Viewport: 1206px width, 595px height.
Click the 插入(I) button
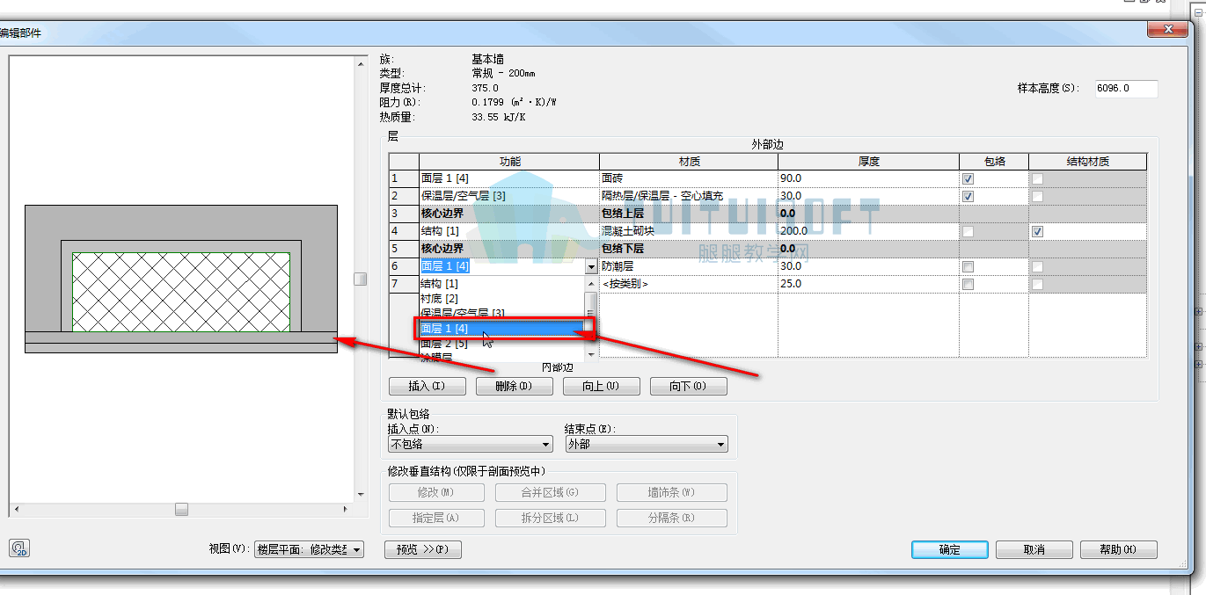click(x=428, y=386)
